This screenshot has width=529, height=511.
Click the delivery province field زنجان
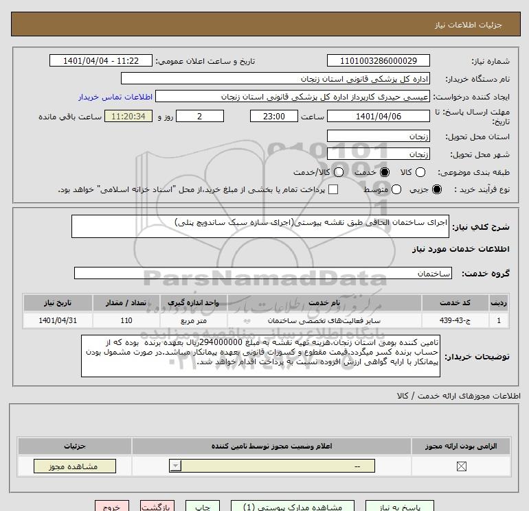tap(378, 136)
